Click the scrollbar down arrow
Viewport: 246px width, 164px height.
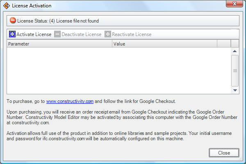(x=235, y=90)
